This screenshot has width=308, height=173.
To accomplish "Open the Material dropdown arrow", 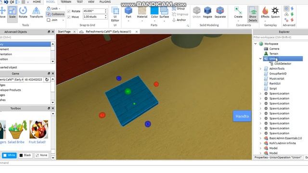I will coord(142,21).
